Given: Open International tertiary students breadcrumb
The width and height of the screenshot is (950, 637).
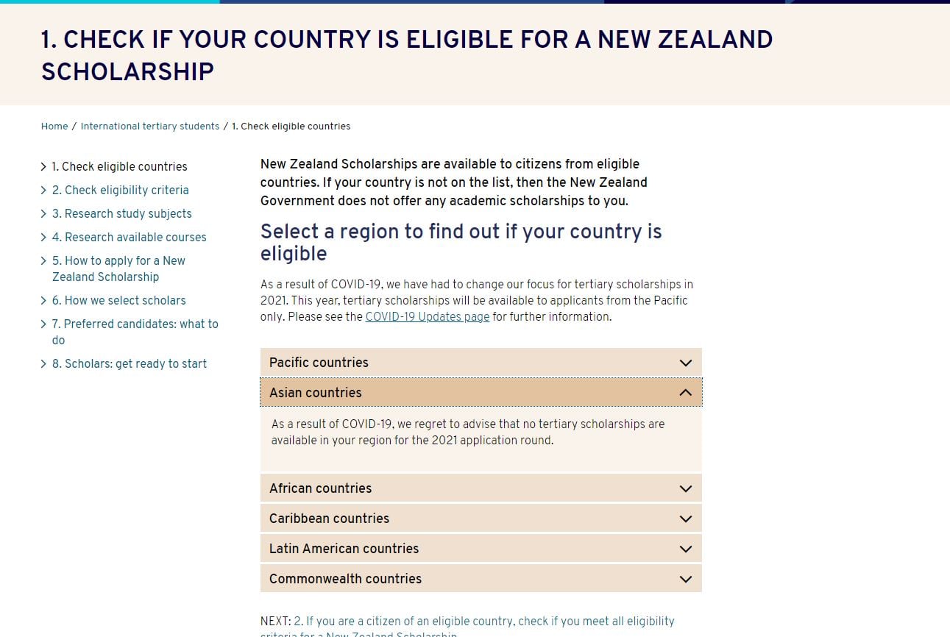Looking at the screenshot, I should [150, 127].
